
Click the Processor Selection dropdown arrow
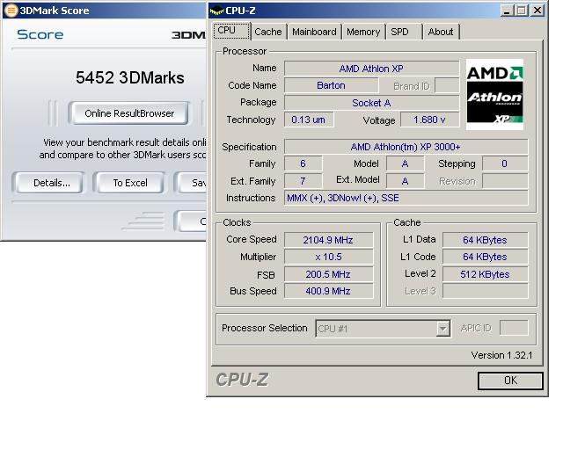[x=442, y=329]
